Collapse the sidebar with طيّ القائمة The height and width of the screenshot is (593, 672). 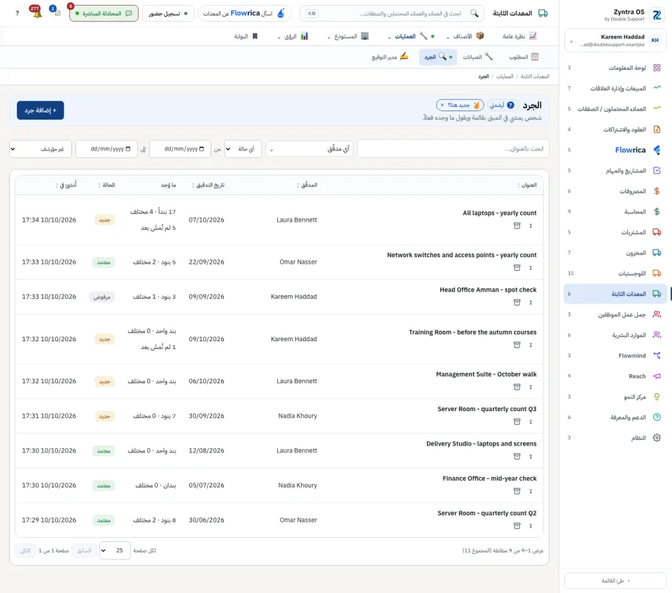pos(615,580)
